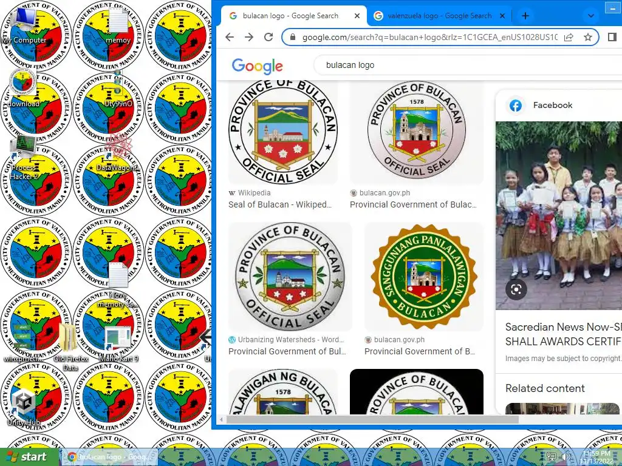Viewport: 622px width, 466px height.
Task: Click Sacredian News Now title link
Action: tap(563, 334)
